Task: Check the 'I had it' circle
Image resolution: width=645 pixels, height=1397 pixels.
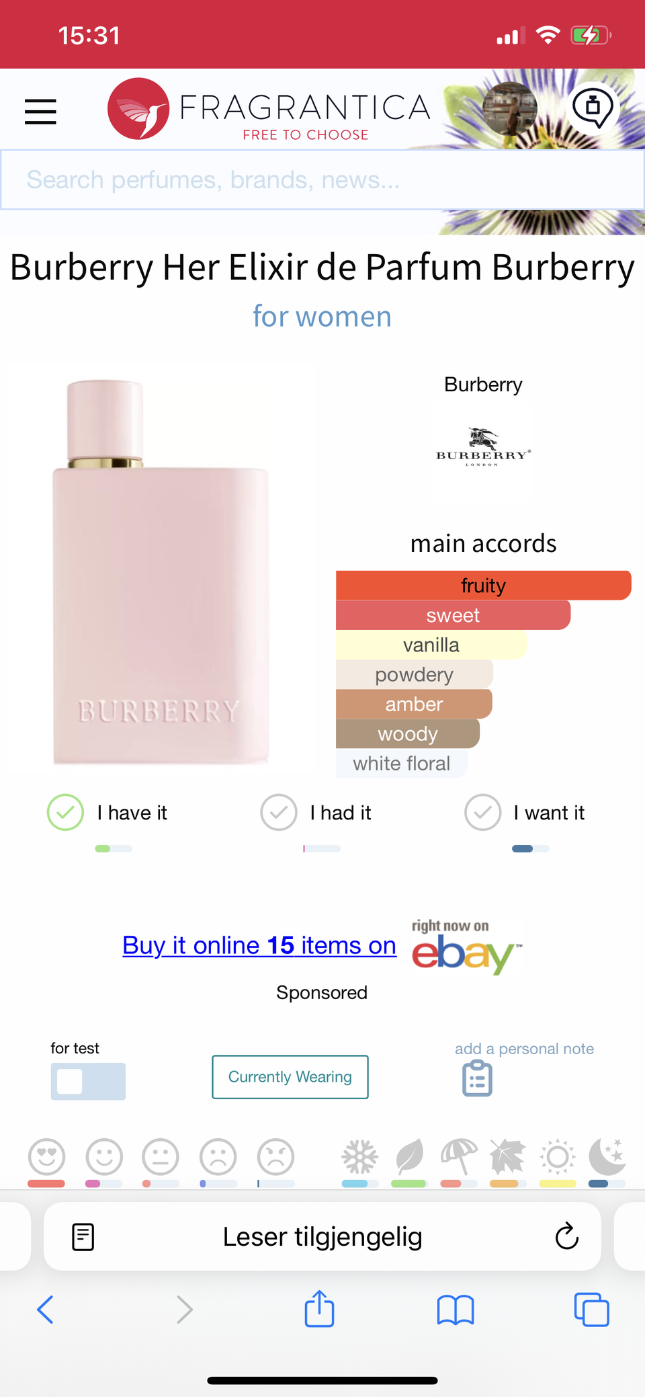Action: pyautogui.click(x=279, y=812)
